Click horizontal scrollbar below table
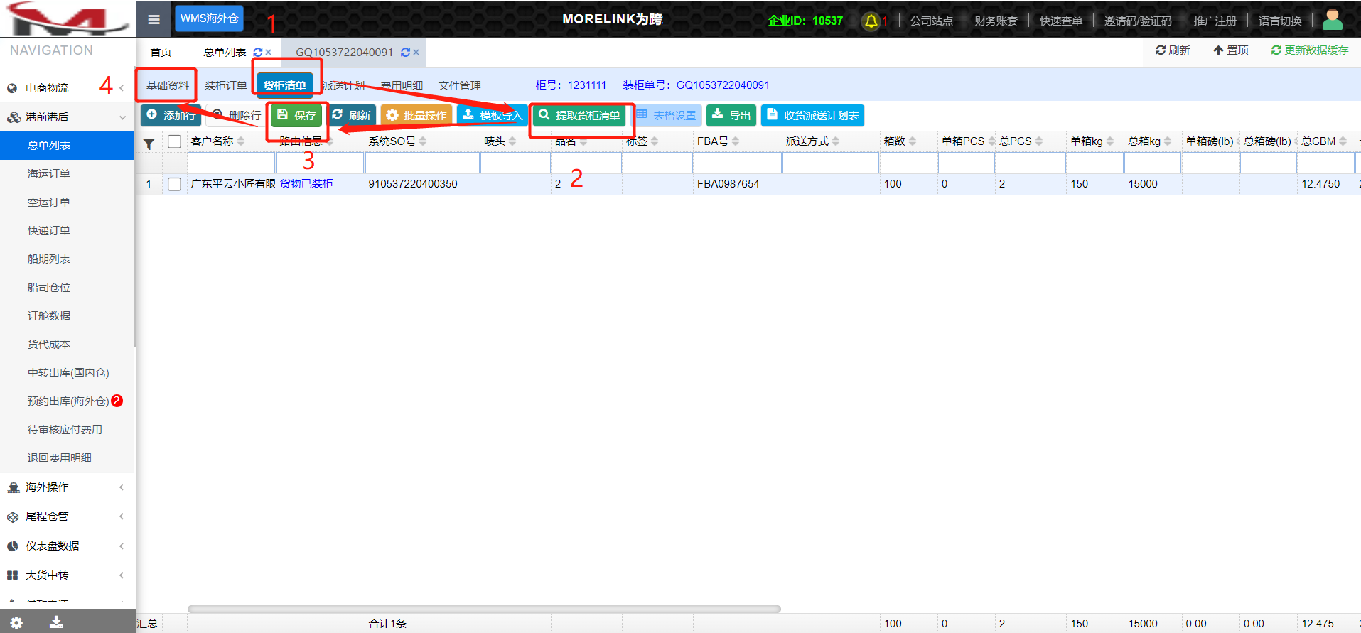The height and width of the screenshot is (633, 1361). click(484, 609)
